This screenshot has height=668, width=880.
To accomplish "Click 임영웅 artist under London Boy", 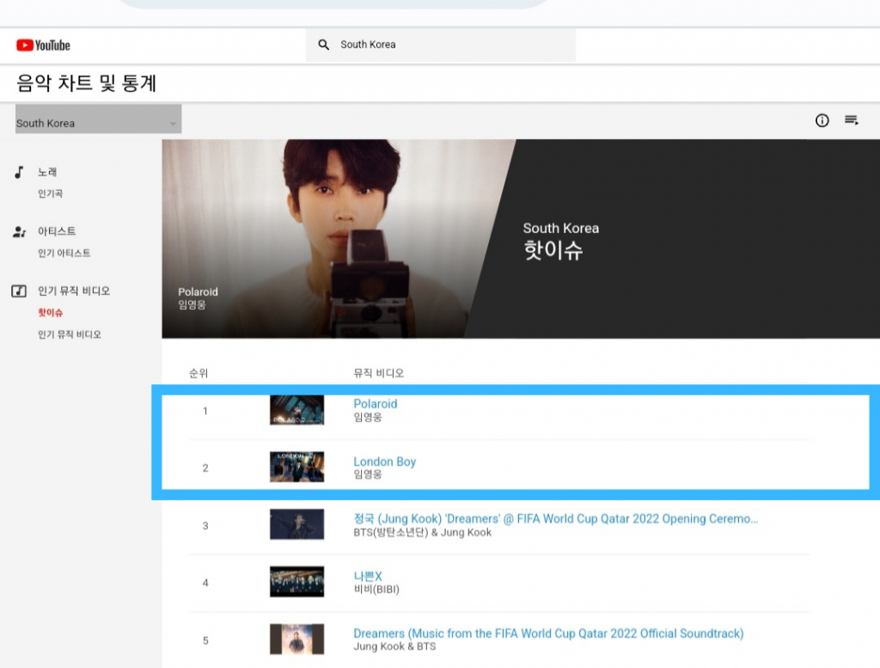I will tap(368, 475).
